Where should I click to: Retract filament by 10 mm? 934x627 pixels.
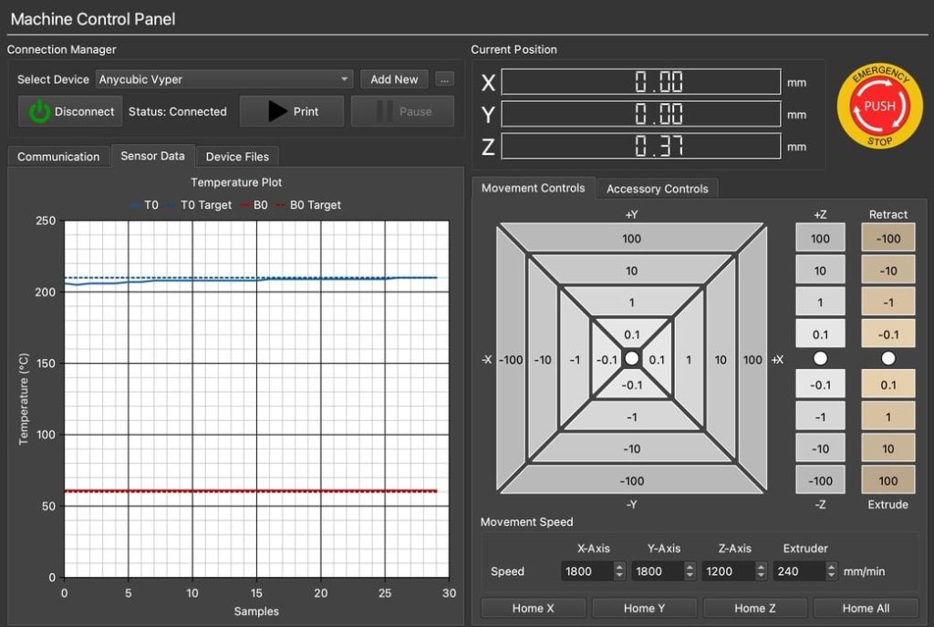pos(887,271)
